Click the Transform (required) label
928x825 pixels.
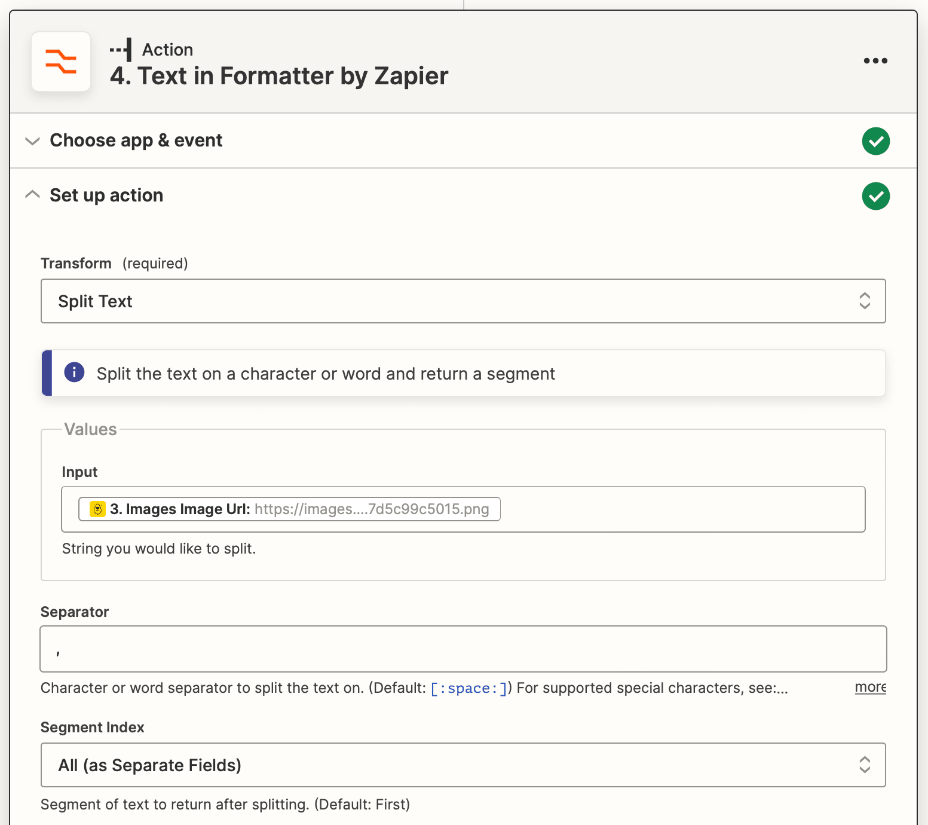pyautogui.click(x=114, y=264)
